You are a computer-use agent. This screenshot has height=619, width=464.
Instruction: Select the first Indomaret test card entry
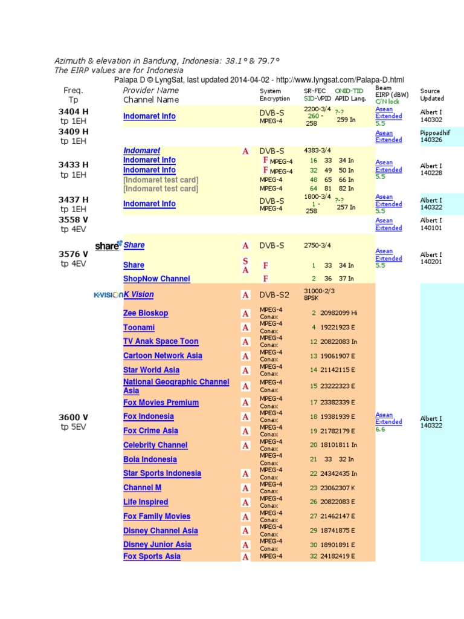coord(161,180)
